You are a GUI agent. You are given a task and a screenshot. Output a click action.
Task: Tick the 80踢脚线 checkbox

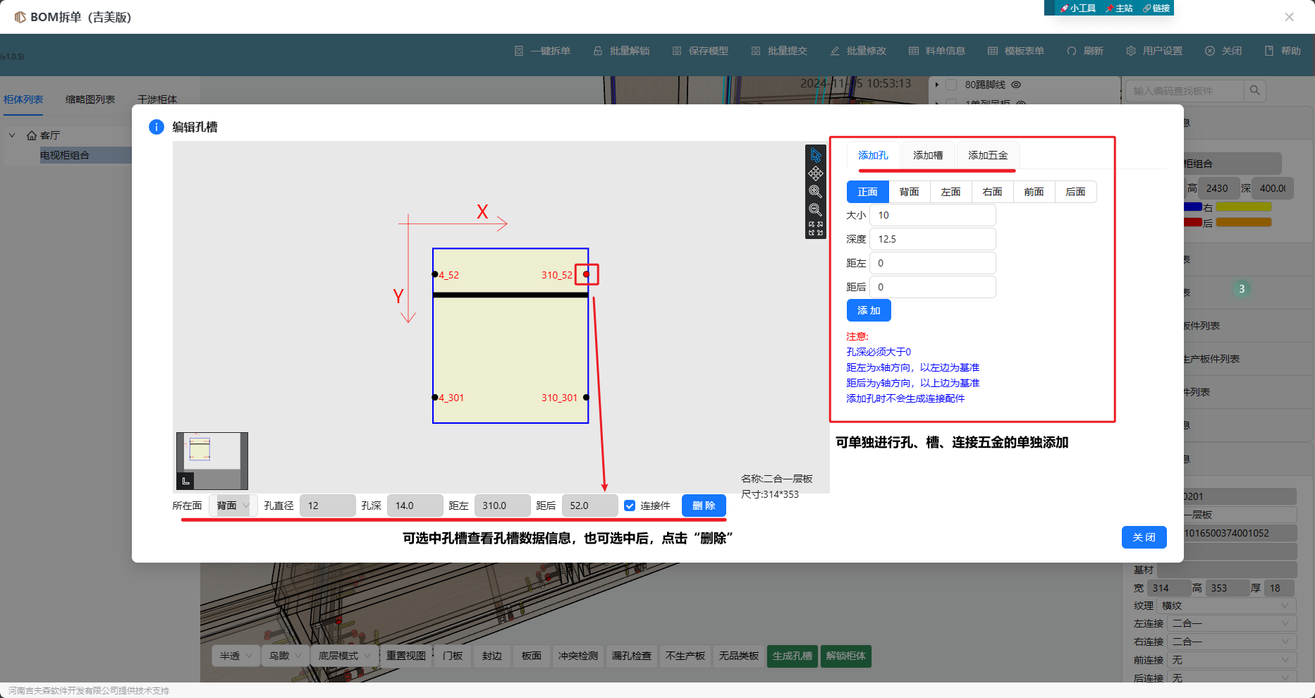[951, 85]
